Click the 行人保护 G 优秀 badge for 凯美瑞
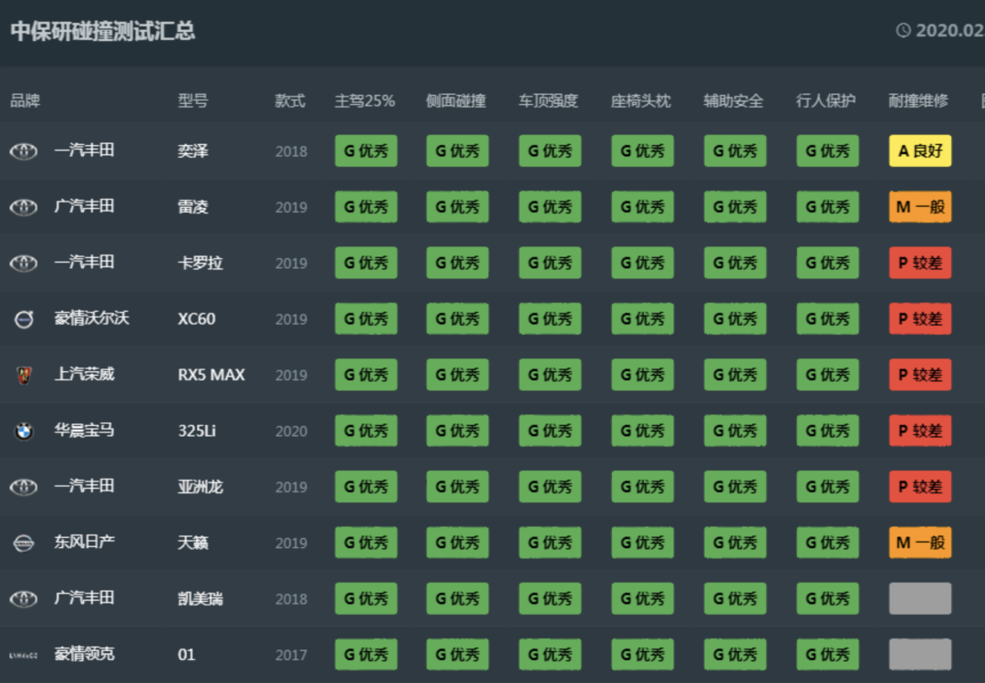 [827, 598]
